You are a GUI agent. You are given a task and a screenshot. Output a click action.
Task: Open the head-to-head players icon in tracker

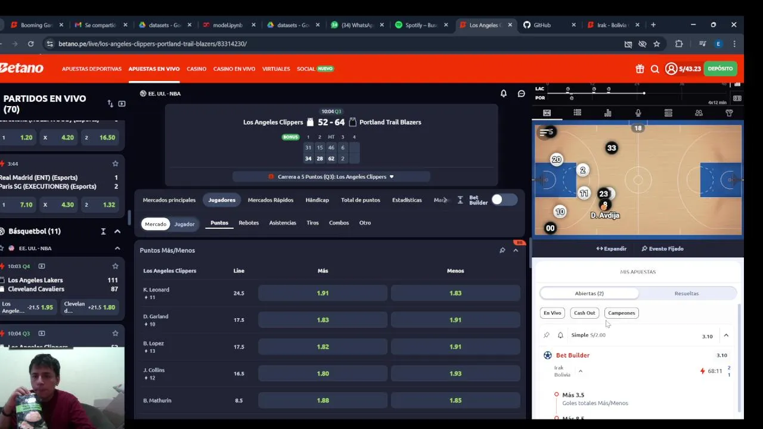coord(699,113)
